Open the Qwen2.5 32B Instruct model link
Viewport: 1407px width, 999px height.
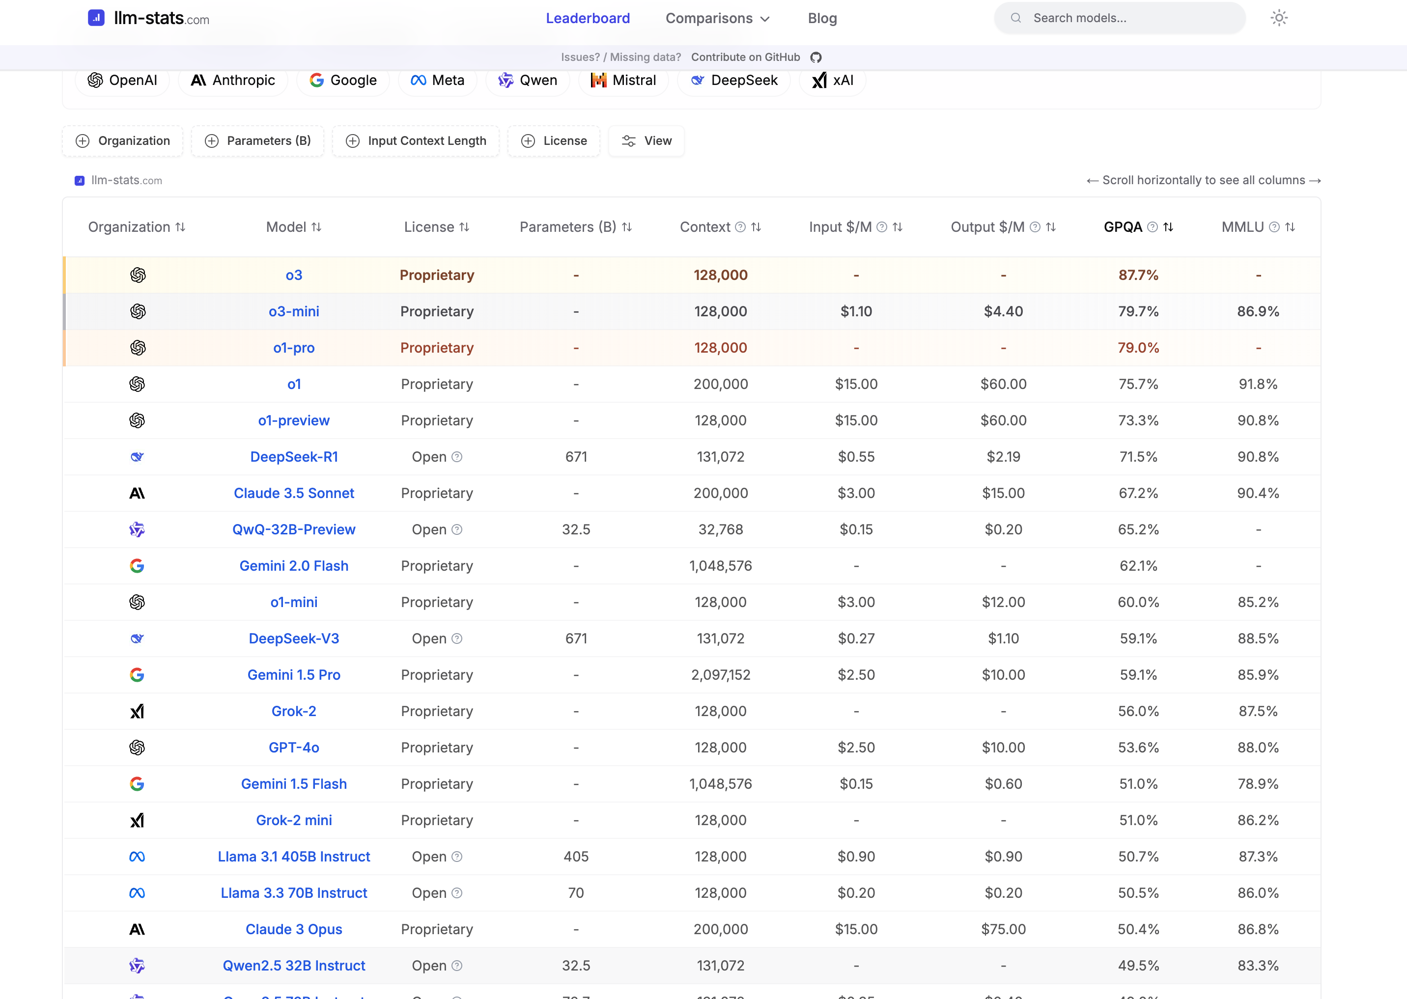click(294, 966)
